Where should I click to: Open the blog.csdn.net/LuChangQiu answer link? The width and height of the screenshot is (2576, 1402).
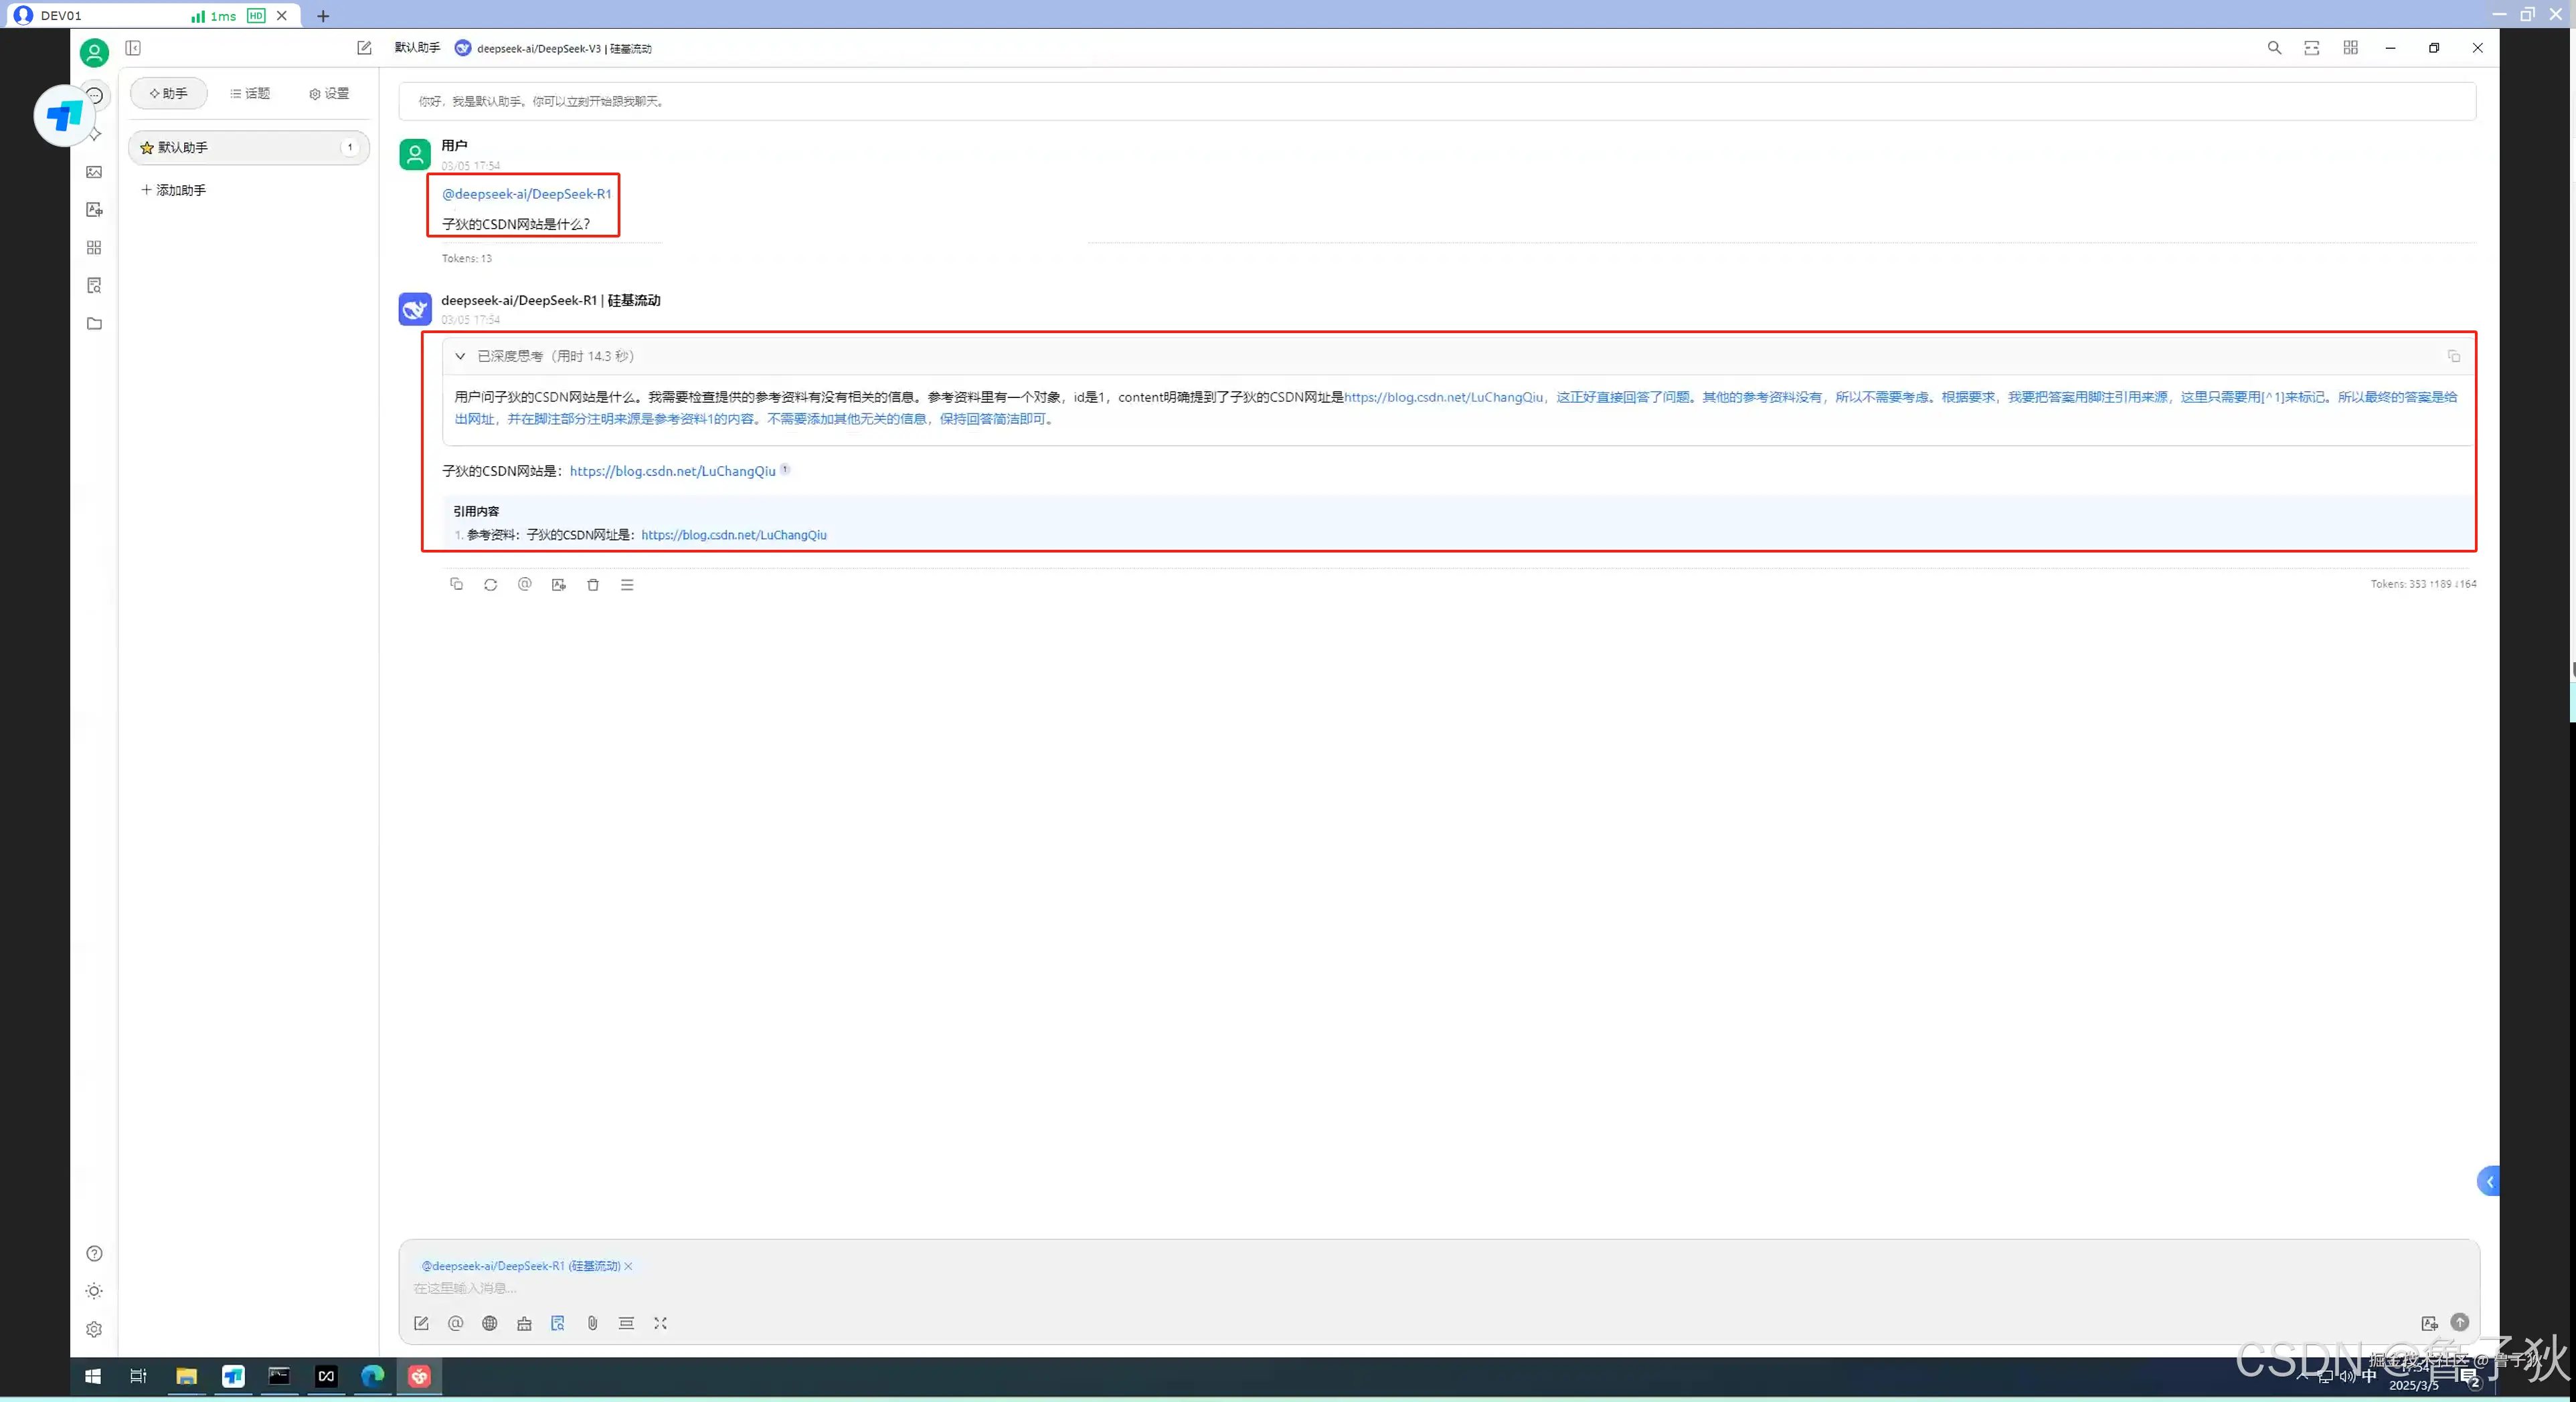(672, 472)
